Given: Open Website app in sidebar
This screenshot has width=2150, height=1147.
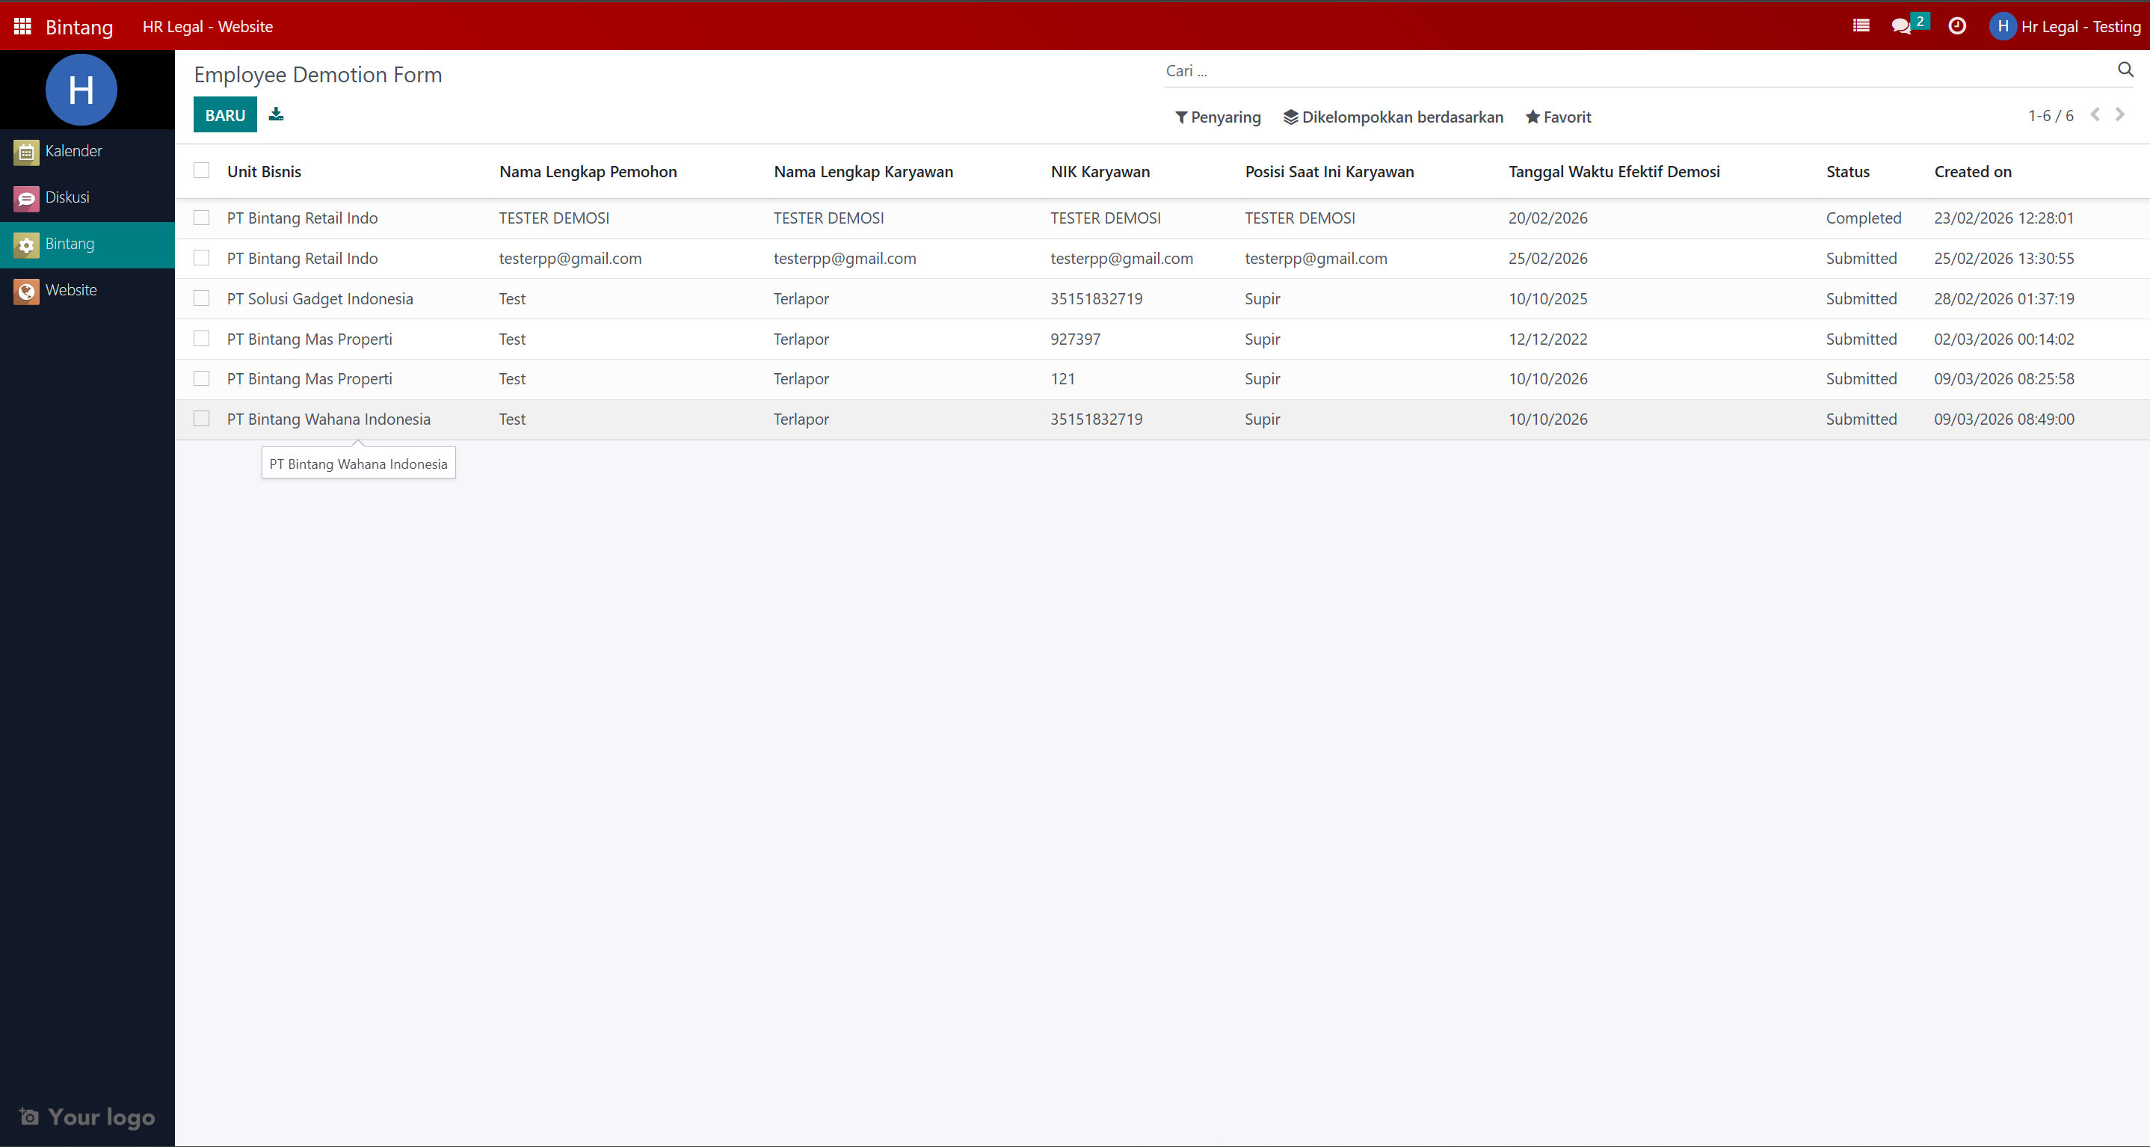Looking at the screenshot, I should tap(71, 291).
